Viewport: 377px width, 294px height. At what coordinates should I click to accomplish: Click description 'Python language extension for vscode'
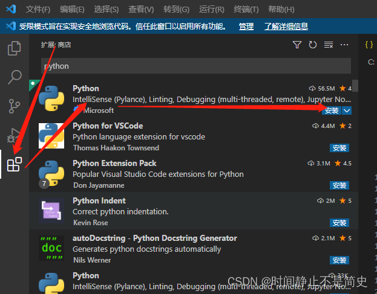pyautogui.click(x=139, y=137)
